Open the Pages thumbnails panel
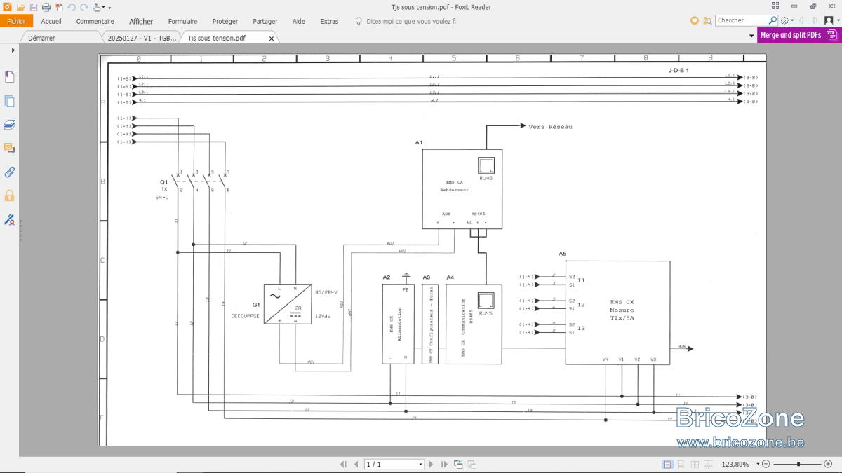 tap(10, 101)
